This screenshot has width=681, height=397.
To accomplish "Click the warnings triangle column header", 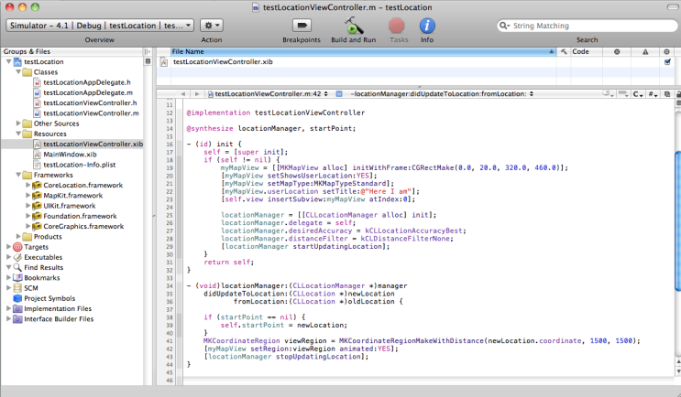I will (x=645, y=51).
